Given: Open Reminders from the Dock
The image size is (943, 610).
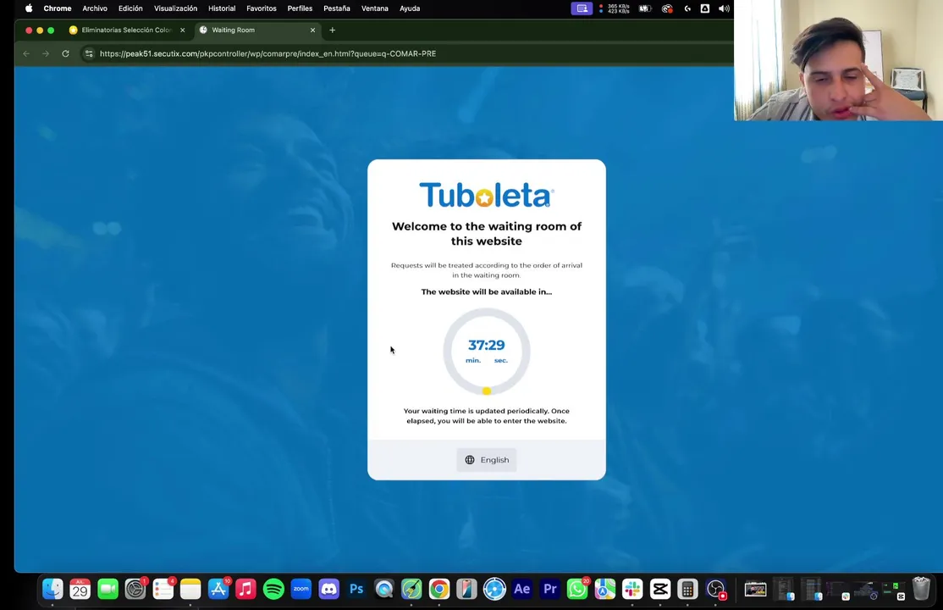Looking at the screenshot, I should pyautogui.click(x=163, y=589).
